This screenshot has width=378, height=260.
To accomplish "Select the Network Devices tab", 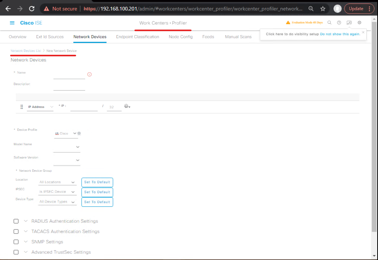I will 90,37.
